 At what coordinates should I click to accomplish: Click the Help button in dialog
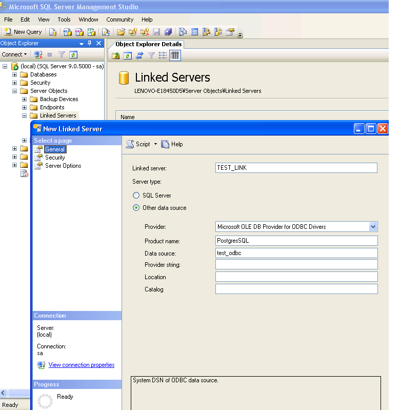click(x=172, y=144)
